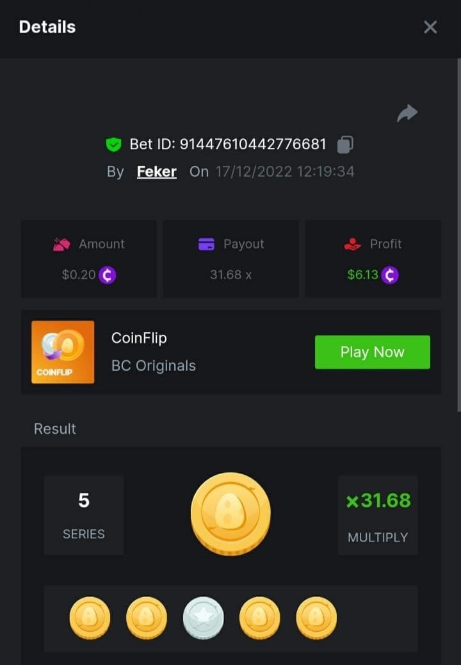Select the silver star coin in series
The height and width of the screenshot is (665, 461).
pyautogui.click(x=204, y=619)
